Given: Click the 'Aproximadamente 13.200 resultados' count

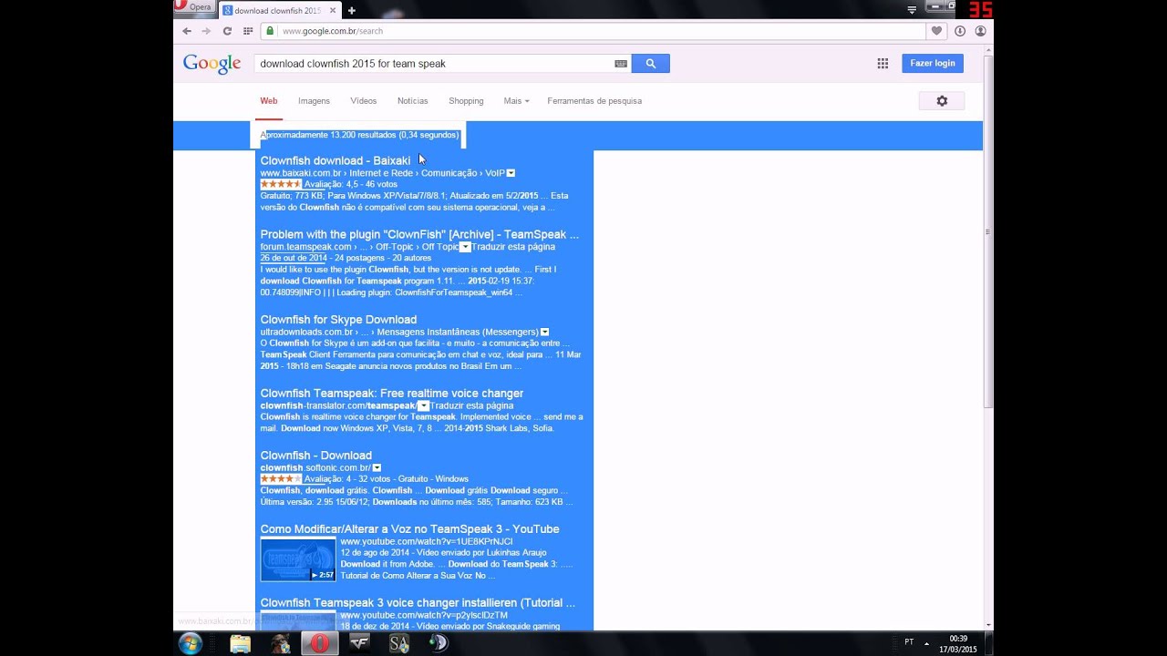Looking at the screenshot, I should (360, 135).
